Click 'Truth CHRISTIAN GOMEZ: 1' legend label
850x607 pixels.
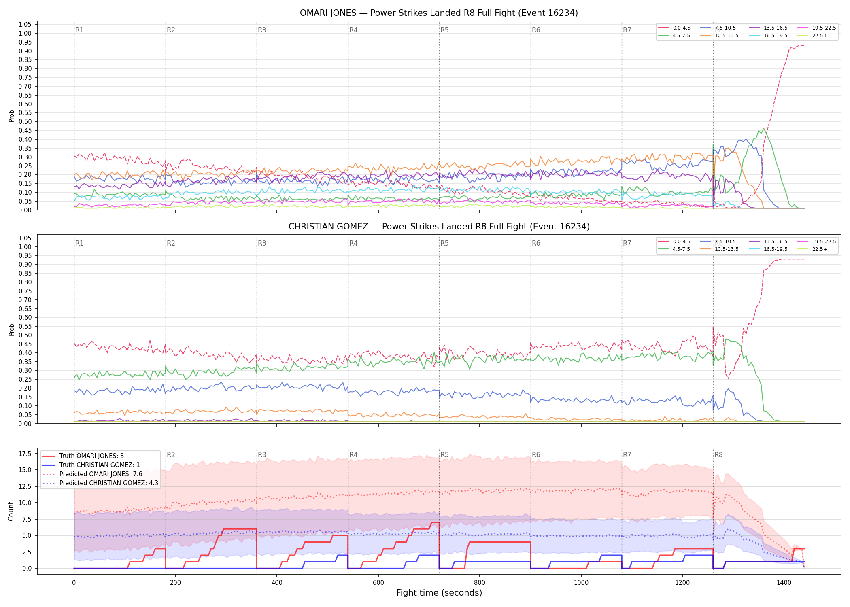pos(100,465)
